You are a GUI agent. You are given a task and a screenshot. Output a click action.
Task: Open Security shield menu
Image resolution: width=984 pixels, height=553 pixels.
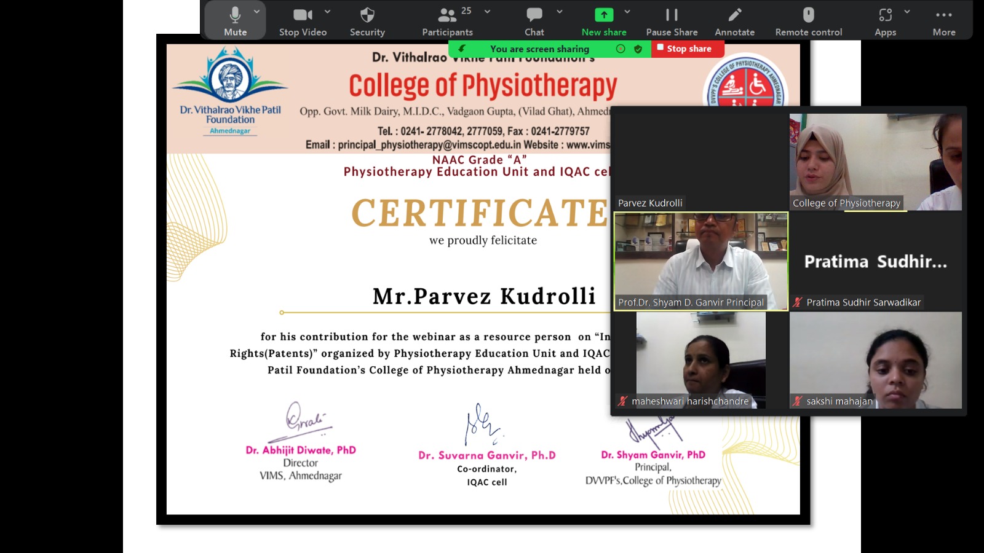(367, 21)
